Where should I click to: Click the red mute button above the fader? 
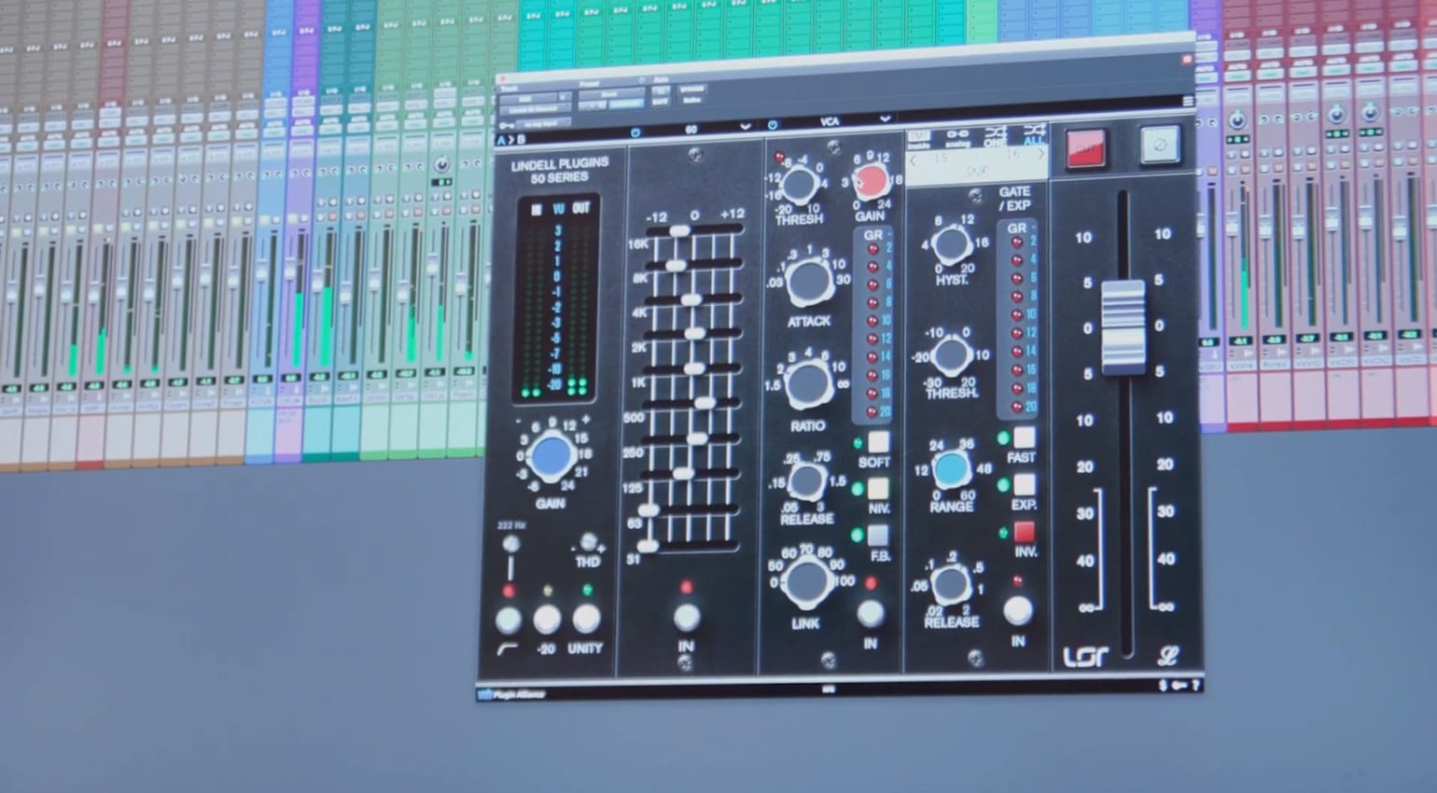pos(1085,148)
